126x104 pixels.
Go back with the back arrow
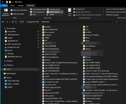[x=3, y=22]
